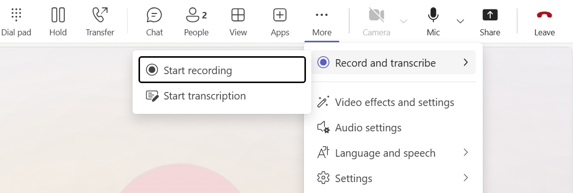The height and width of the screenshot is (193, 573).
Task: Click the purple Record and transcribe icon
Action: [323, 63]
